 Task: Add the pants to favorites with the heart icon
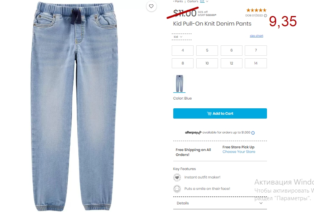[151, 6]
